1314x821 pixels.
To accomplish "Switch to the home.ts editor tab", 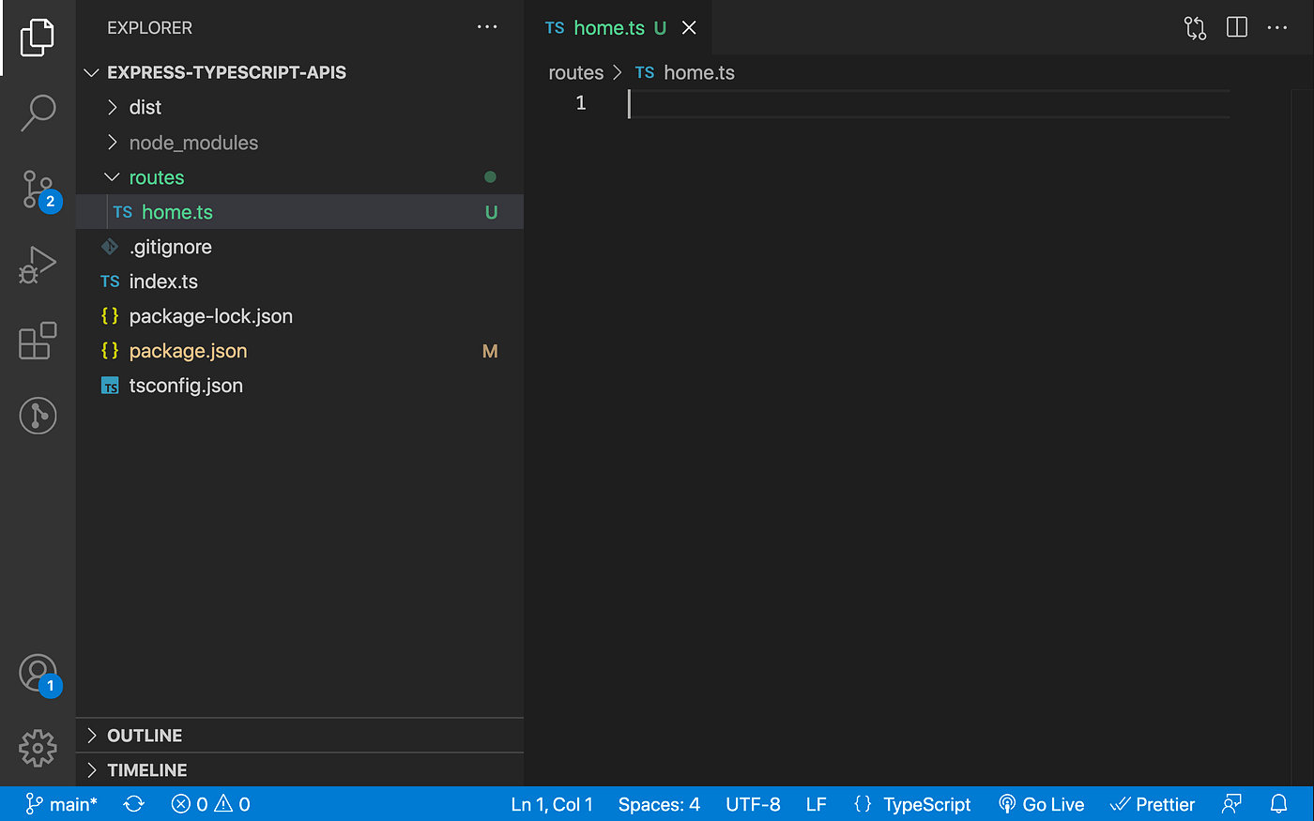I will tap(608, 27).
